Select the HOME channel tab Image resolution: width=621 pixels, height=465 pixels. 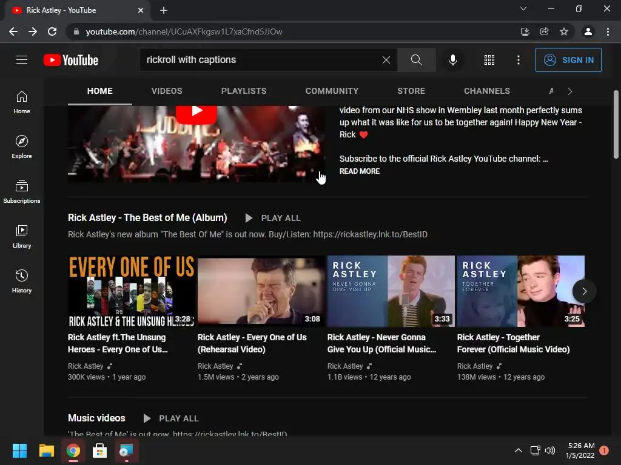click(x=100, y=91)
